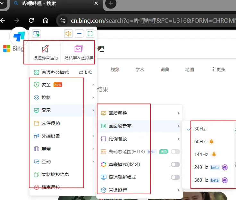The width and height of the screenshot is (236, 200).
Task: Click rocket icon beside 60Hz
Action: (211, 141)
